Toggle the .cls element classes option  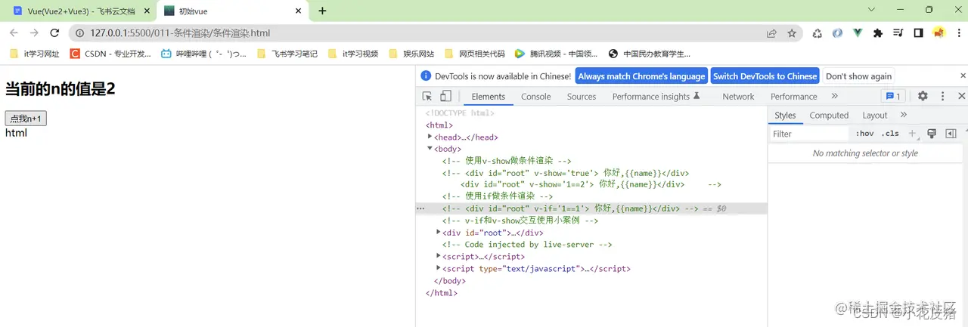click(x=890, y=134)
